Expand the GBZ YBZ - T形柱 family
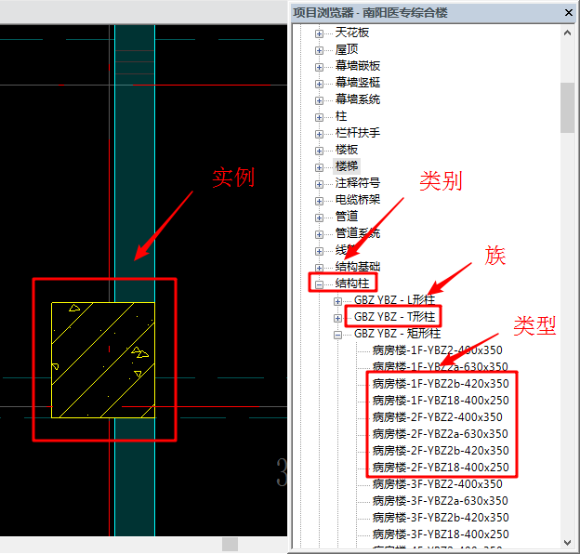 (337, 318)
